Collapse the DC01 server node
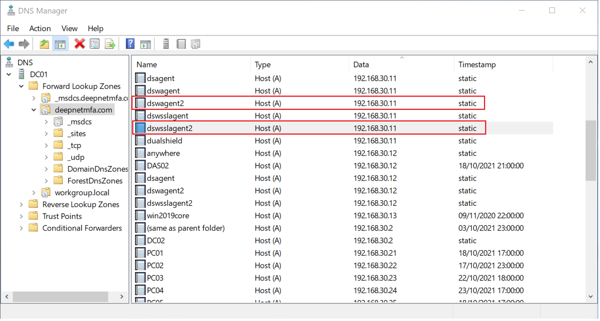Screen dimensions: 600x321 coord(9,75)
